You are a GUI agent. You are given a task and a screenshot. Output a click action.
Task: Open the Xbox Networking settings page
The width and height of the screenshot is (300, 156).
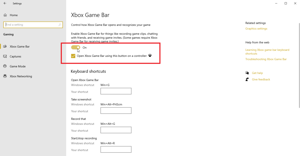tap(21, 76)
